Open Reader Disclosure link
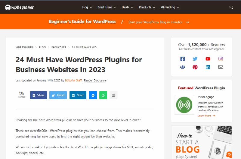 point(95,80)
